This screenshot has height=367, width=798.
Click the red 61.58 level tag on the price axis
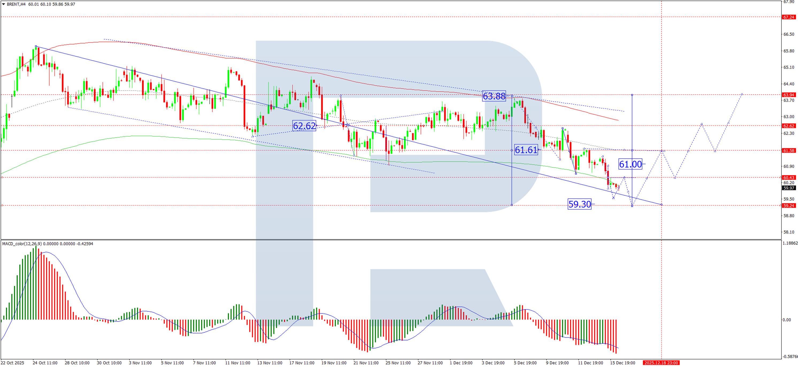point(789,151)
